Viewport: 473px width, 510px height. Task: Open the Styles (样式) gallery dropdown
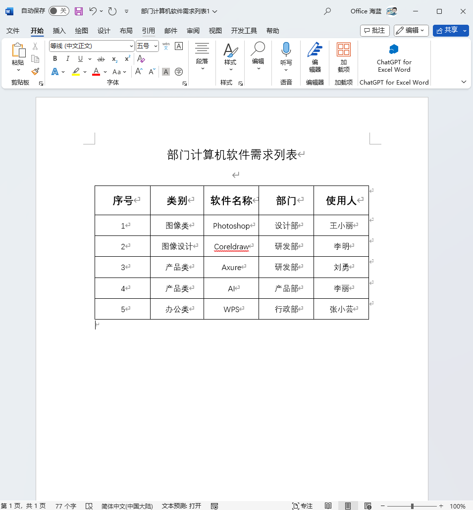230,56
